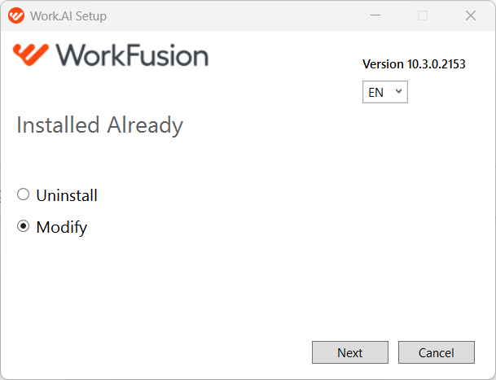Viewport: 496px width, 380px height.
Task: Click the Work.AI icon in title bar
Action: coord(16,15)
